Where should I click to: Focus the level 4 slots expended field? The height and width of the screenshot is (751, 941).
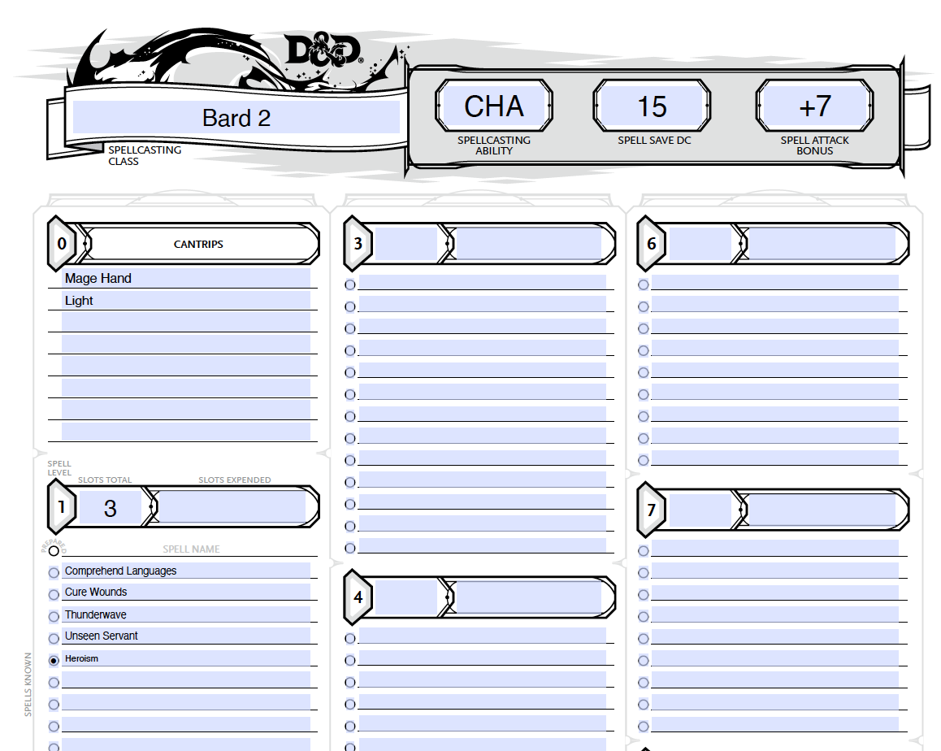pyautogui.click(x=528, y=597)
